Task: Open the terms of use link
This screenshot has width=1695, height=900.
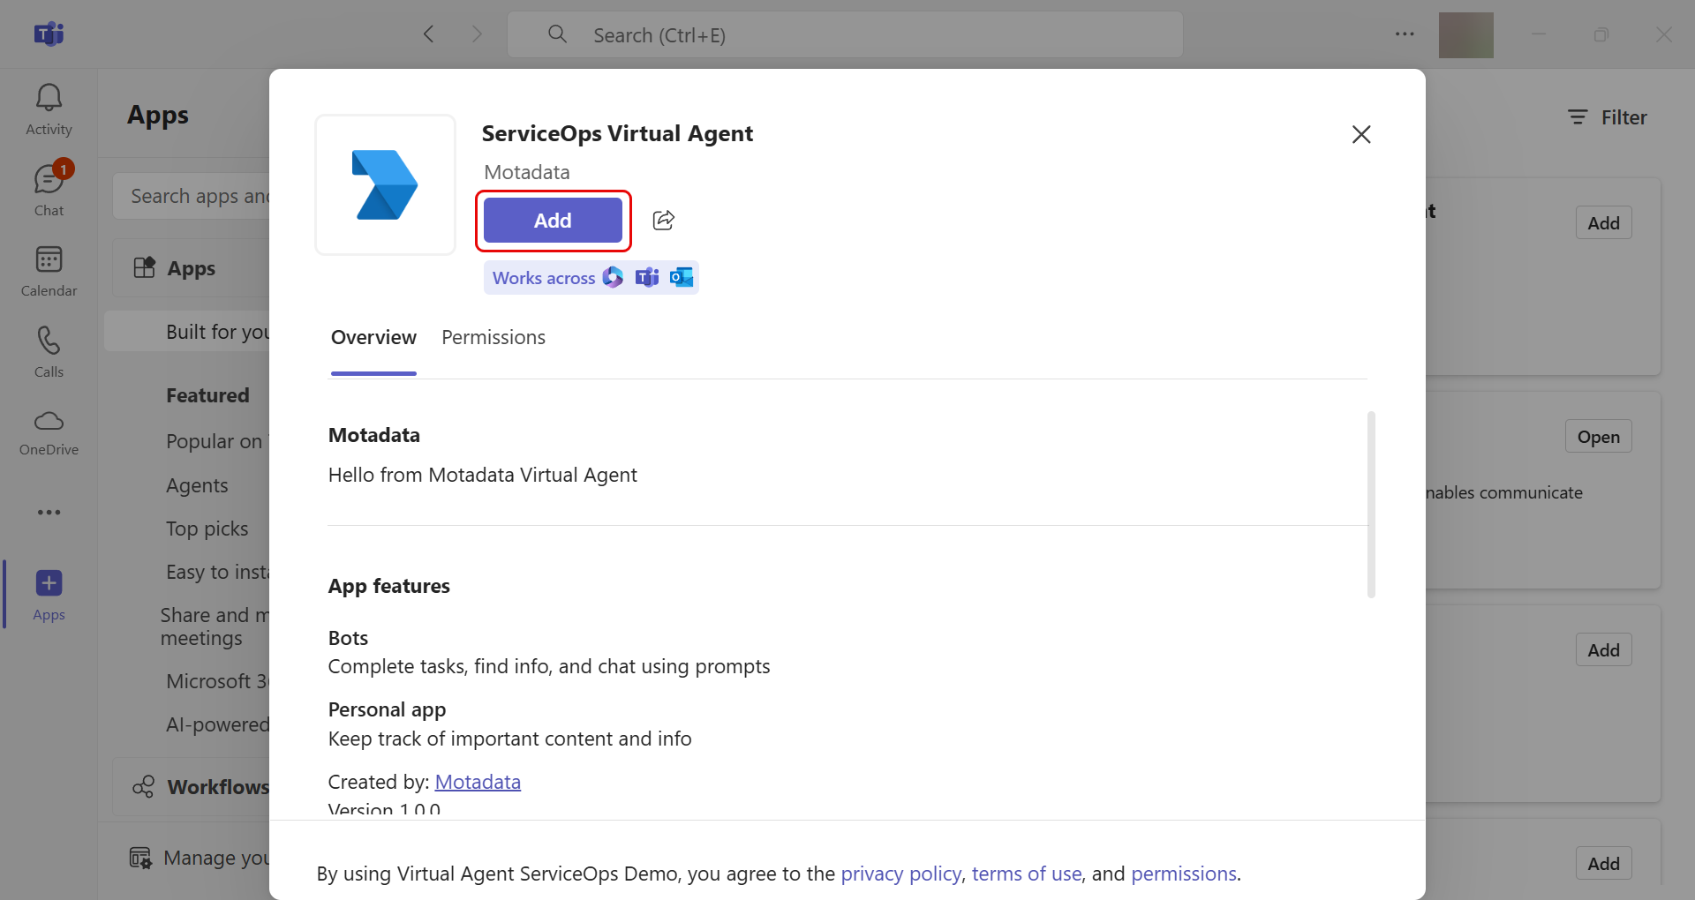Action: pyautogui.click(x=1026, y=874)
